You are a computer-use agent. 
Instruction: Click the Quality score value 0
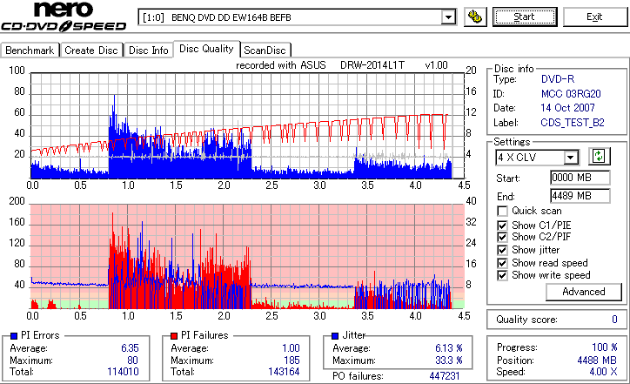click(x=614, y=320)
